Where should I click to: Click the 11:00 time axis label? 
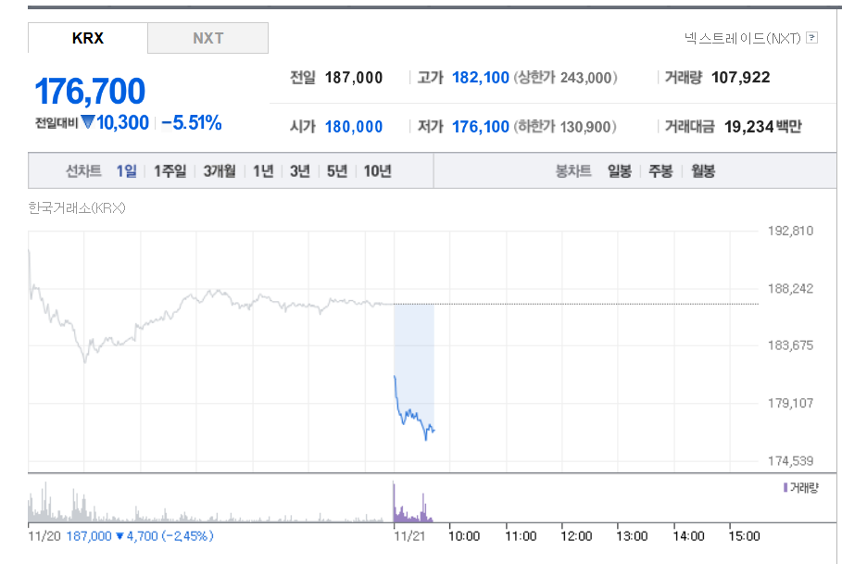tap(521, 536)
